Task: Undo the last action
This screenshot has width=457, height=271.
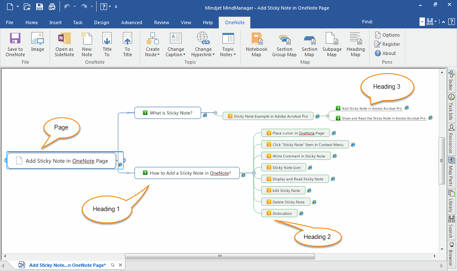Action: [67, 6]
